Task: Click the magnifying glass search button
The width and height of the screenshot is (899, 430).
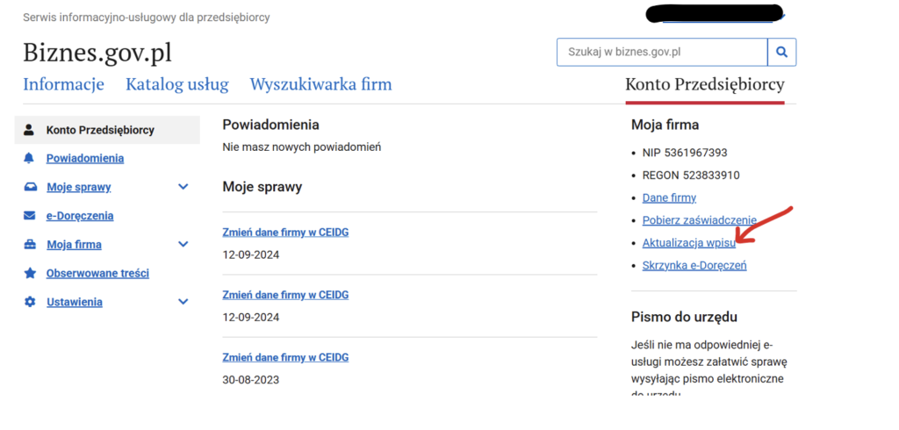Action: [x=781, y=53]
